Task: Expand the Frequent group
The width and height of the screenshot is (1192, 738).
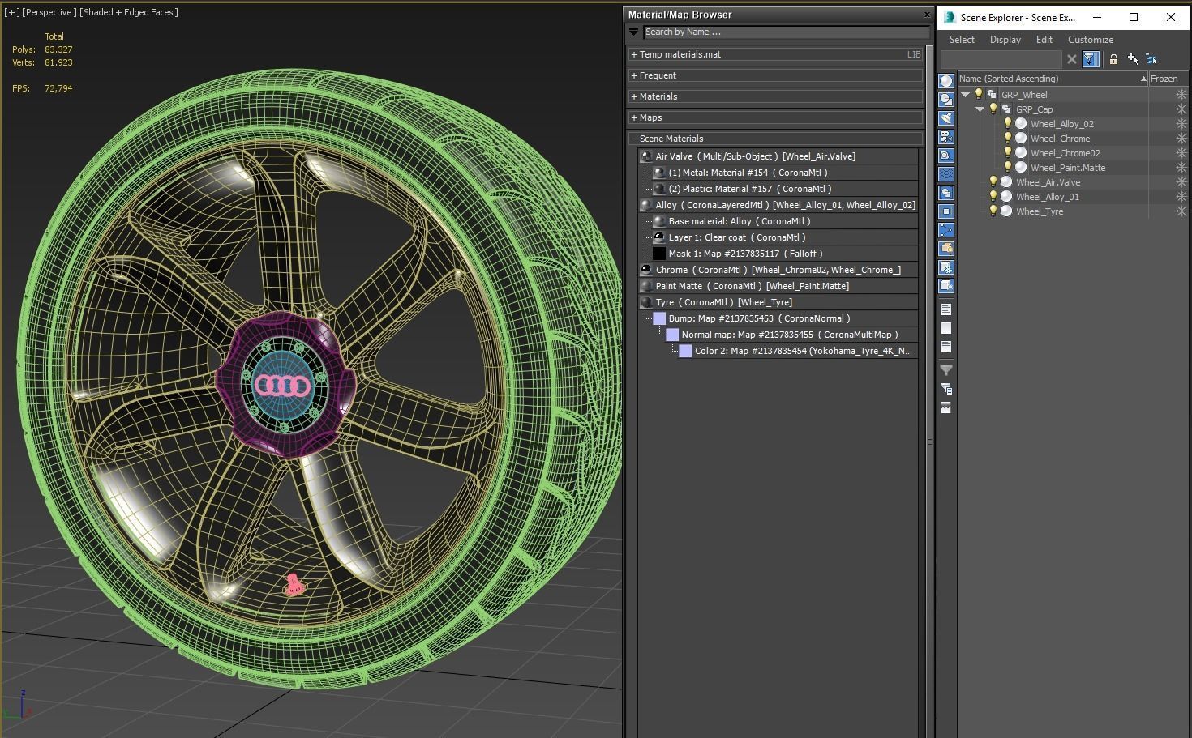Action: point(775,75)
